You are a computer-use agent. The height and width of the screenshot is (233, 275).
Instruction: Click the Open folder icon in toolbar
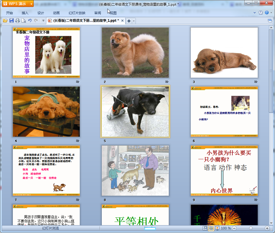[5, 21]
